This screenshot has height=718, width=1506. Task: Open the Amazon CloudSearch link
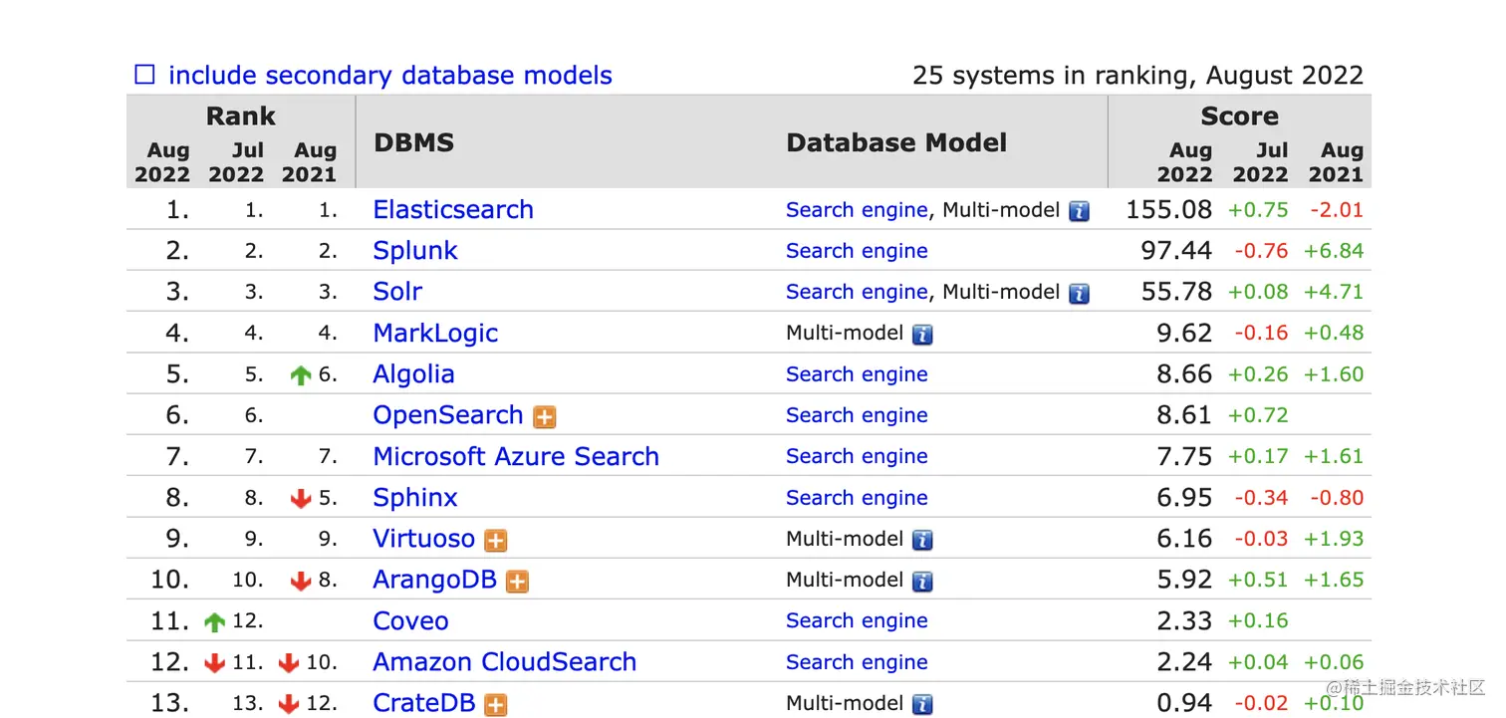[505, 662]
